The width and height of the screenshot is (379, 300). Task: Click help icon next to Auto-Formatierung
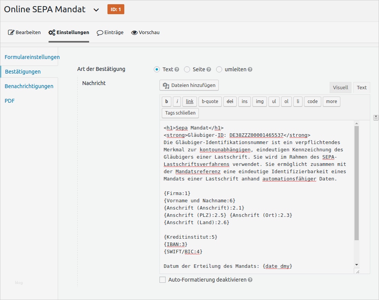[250, 280]
